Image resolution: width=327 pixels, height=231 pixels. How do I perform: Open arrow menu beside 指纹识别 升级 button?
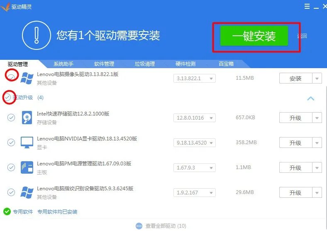pos(317,192)
